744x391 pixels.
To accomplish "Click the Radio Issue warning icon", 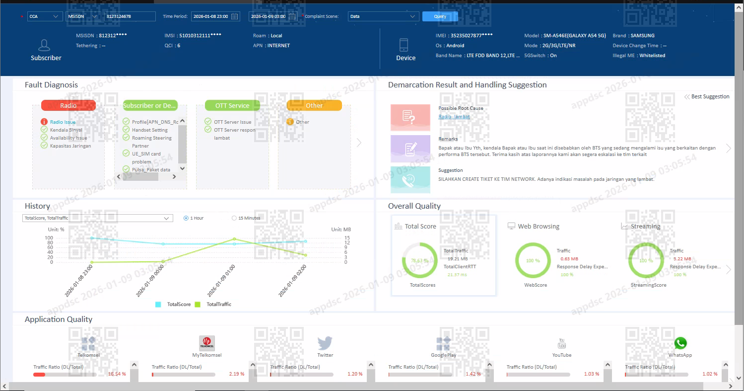I will [x=44, y=122].
